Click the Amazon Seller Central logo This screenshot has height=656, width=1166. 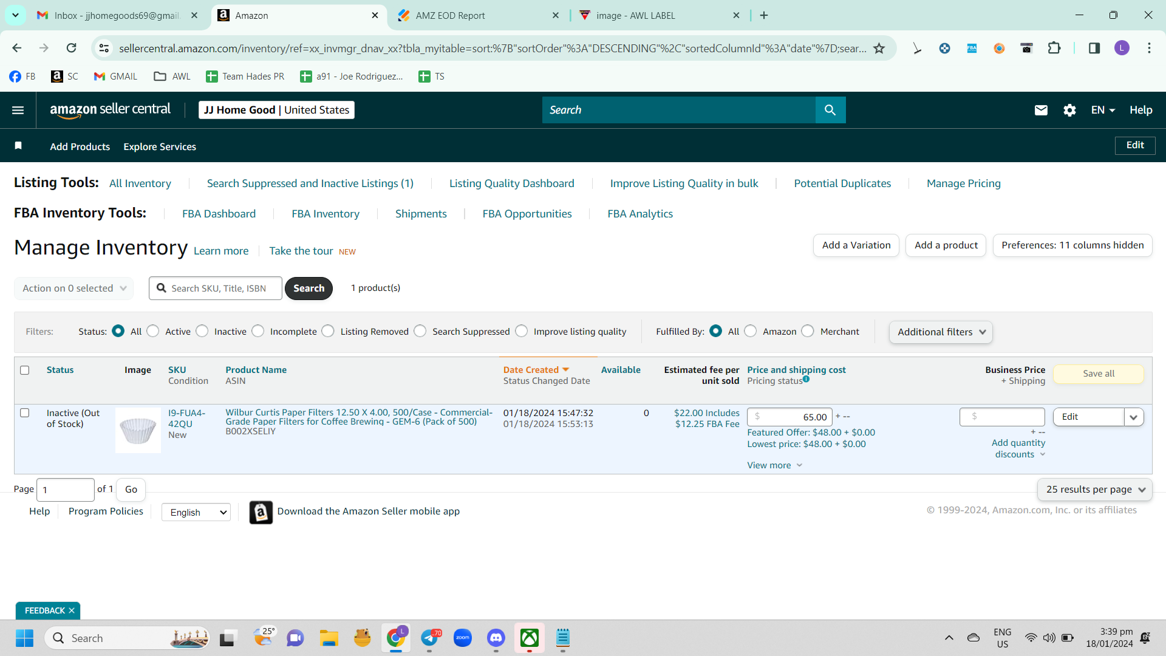click(110, 110)
